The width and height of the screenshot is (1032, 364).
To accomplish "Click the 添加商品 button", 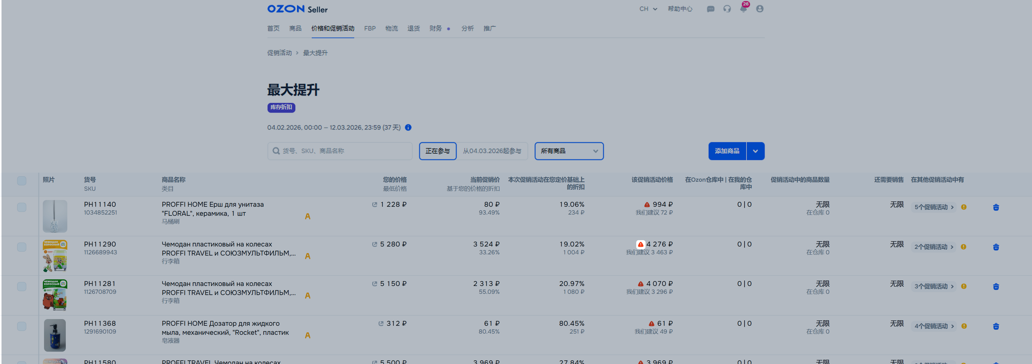I will pos(727,151).
